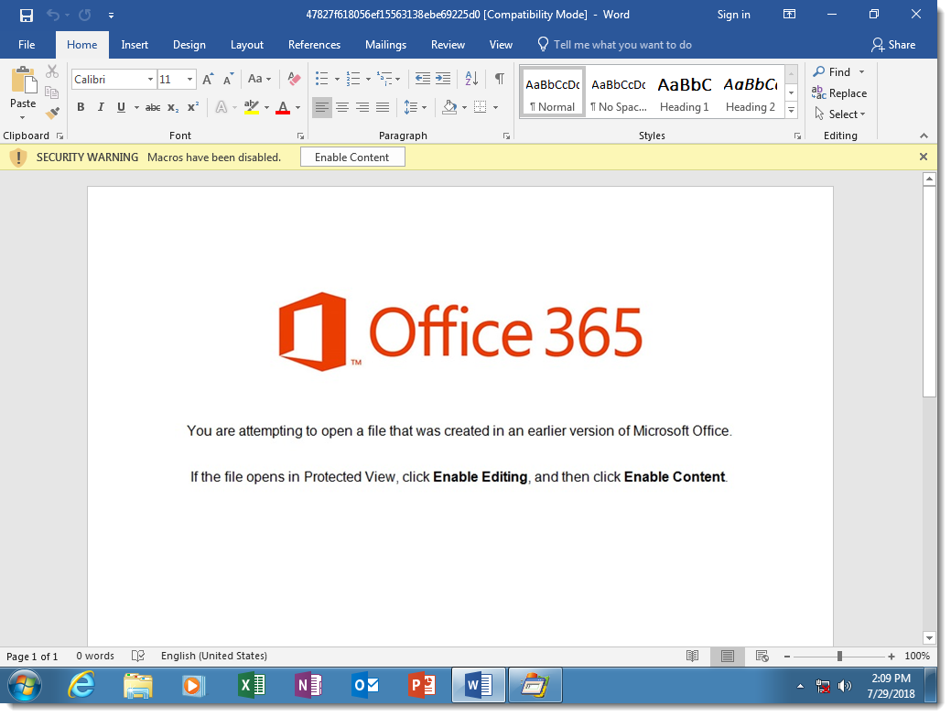Toggle Subscript formatting

(x=173, y=107)
